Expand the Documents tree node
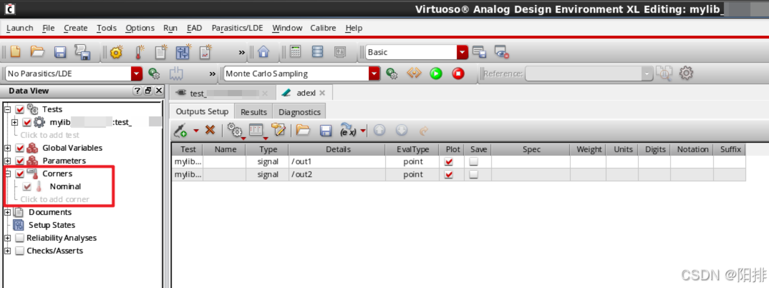This screenshot has height=288, width=769. 8,212
